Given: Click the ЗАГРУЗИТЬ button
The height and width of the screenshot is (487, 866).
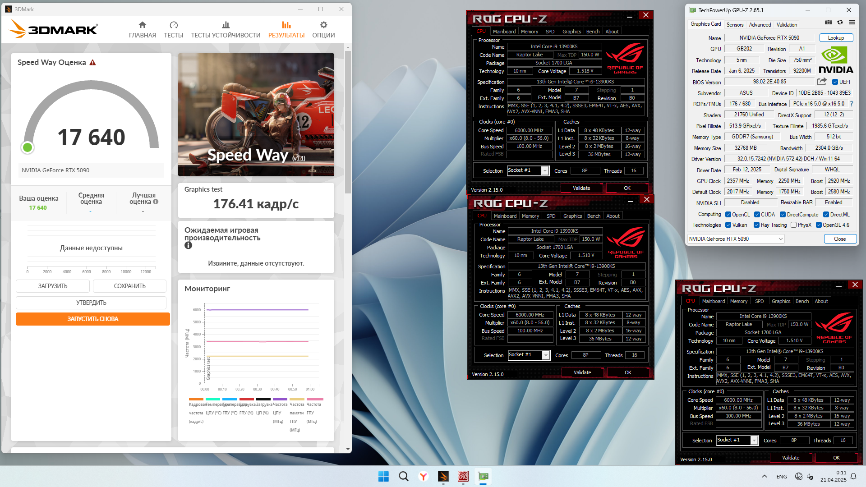Looking at the screenshot, I should (53, 286).
